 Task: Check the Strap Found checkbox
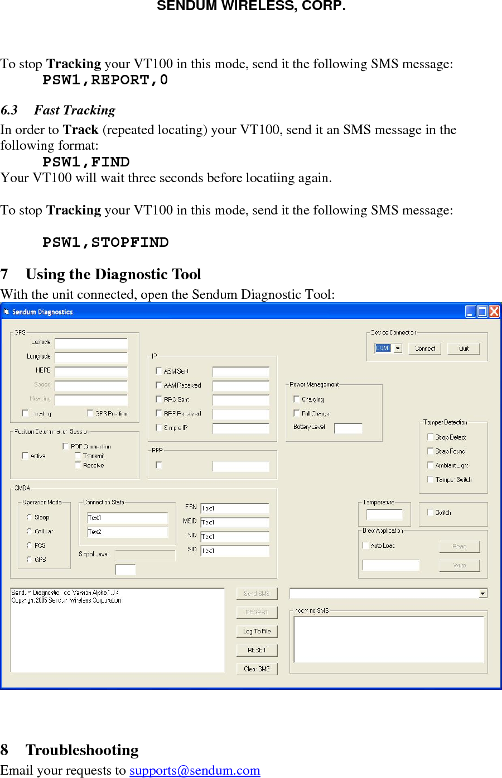pyautogui.click(x=431, y=451)
